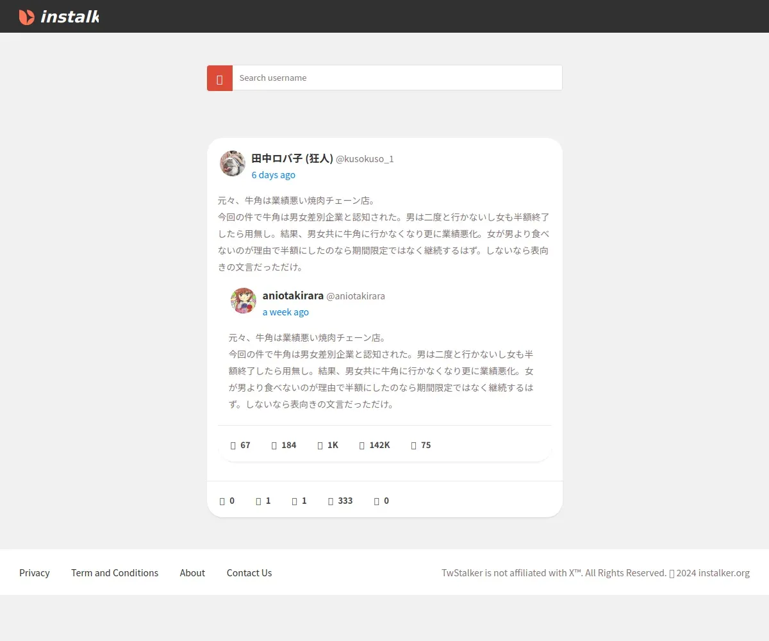Open the 'a week ago' timestamp

(286, 312)
